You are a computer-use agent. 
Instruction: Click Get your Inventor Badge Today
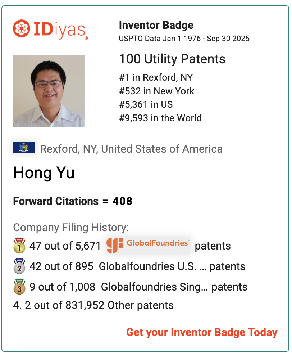point(202,332)
